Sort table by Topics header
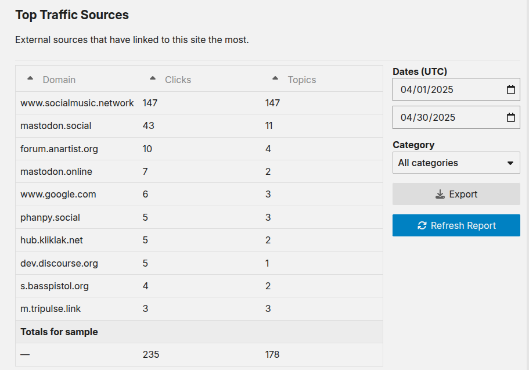 tap(302, 80)
